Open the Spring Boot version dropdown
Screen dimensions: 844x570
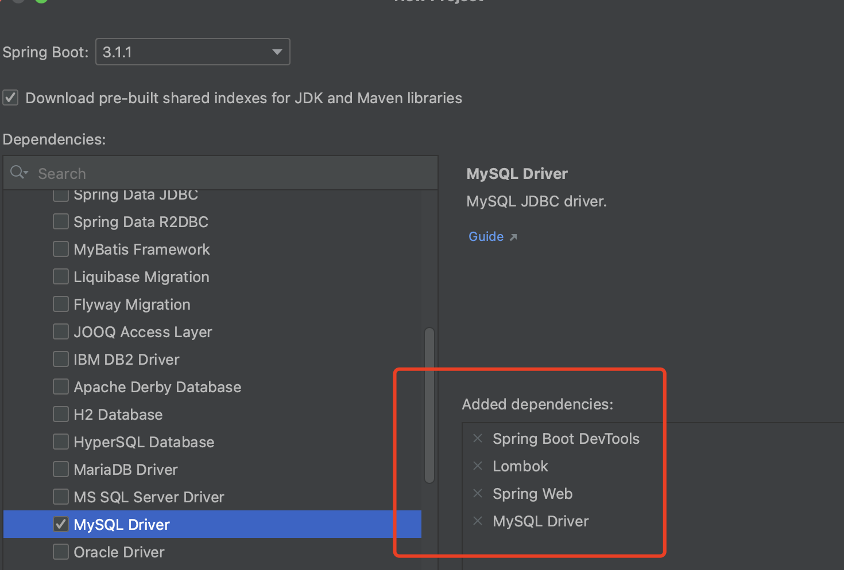tap(277, 52)
